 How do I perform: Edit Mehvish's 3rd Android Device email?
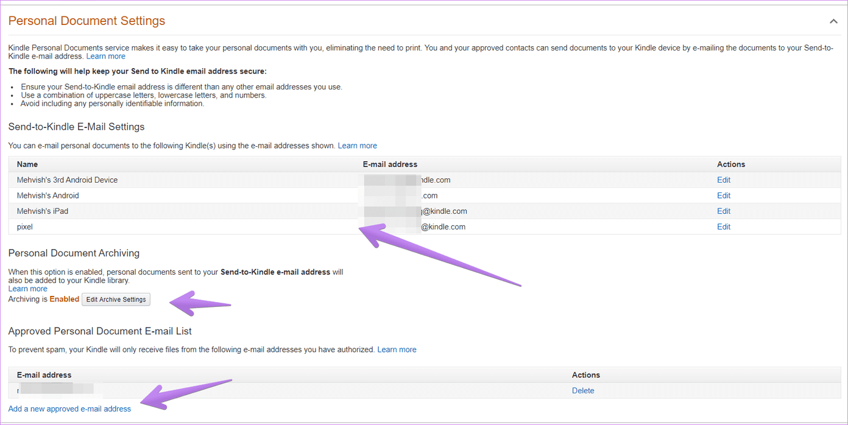(724, 180)
